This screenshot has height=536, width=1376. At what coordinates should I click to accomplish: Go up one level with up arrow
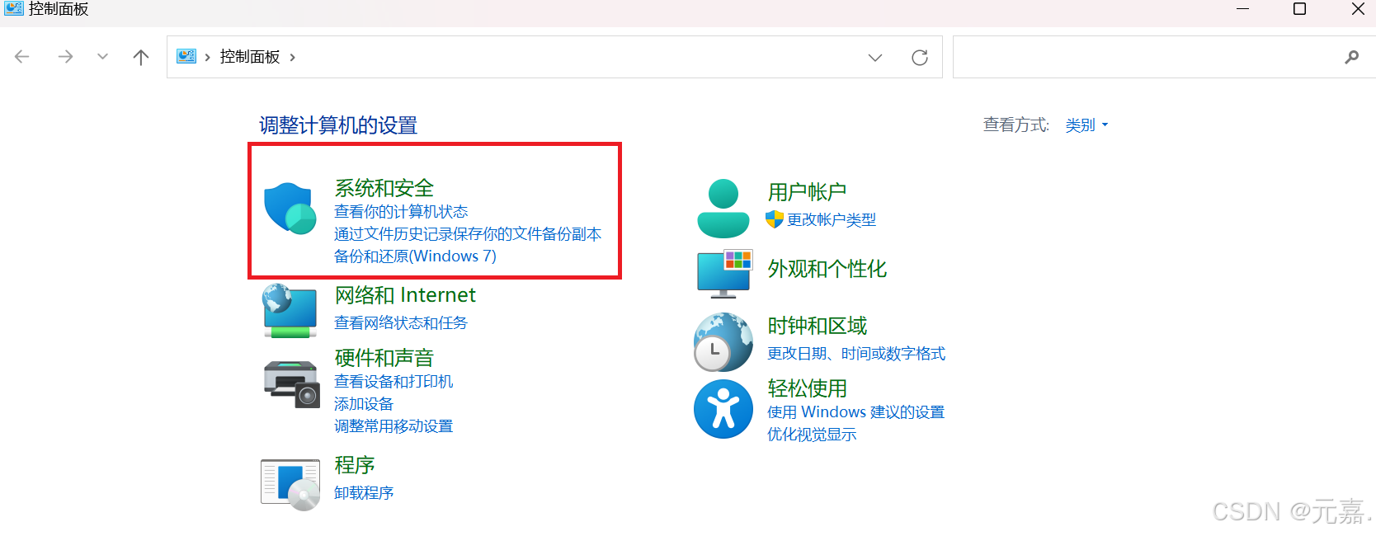click(x=141, y=57)
